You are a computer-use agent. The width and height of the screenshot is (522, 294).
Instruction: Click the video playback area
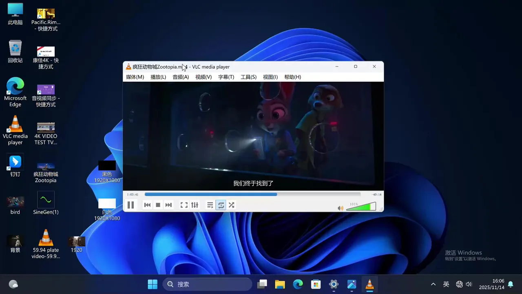click(x=253, y=136)
